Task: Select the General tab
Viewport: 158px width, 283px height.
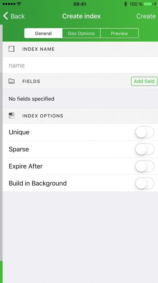Action: tap(43, 33)
